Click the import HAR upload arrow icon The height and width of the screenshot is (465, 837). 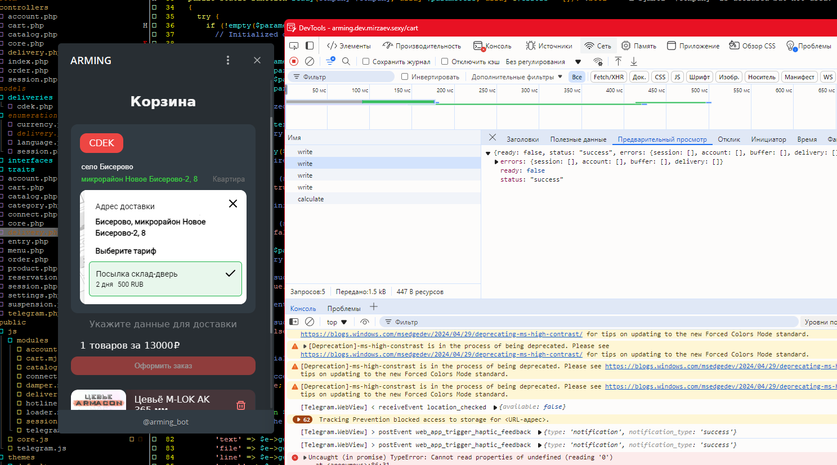[x=618, y=61]
